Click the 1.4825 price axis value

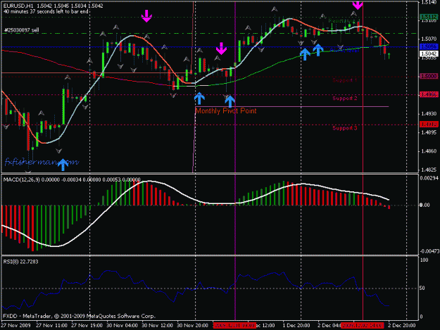coord(429,170)
